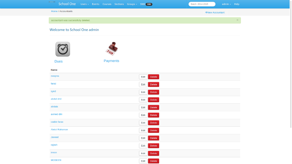Navigate to the Sections menu item
The width and height of the screenshot is (292, 164).
[x=119, y=4]
